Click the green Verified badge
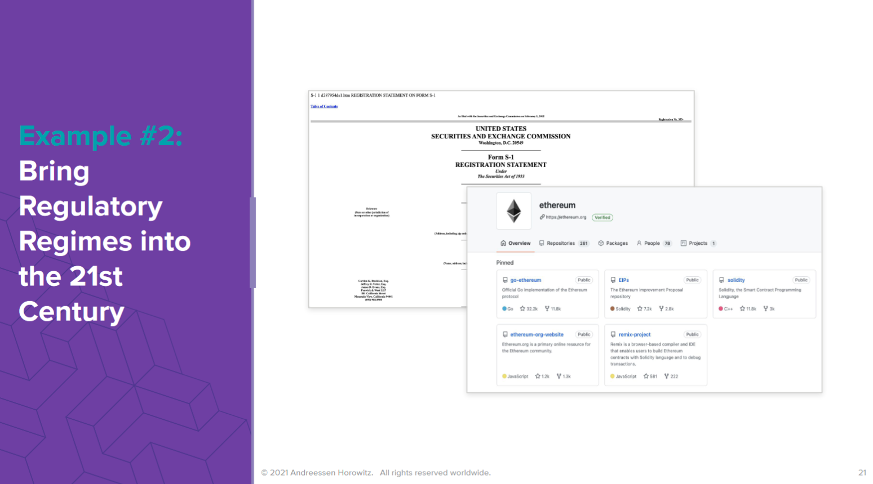This screenshot has width=873, height=484. pos(602,218)
